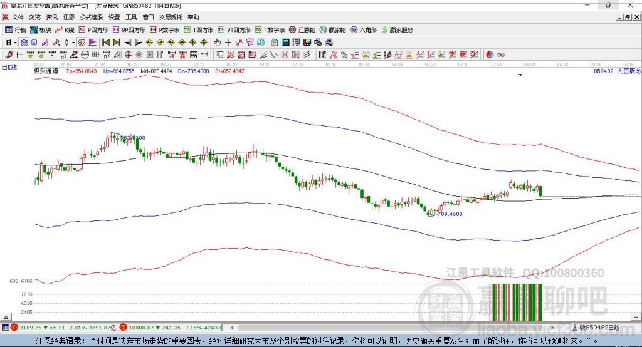Viewport: 642px width, 347px height.
Task: Click the 859482 大豆概念 stock label
Action: click(x=618, y=71)
